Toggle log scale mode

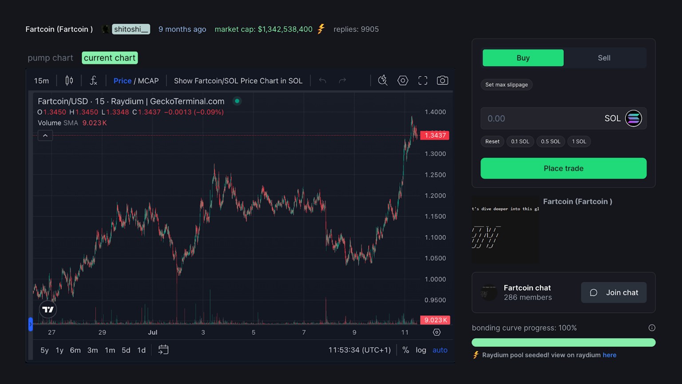421,350
